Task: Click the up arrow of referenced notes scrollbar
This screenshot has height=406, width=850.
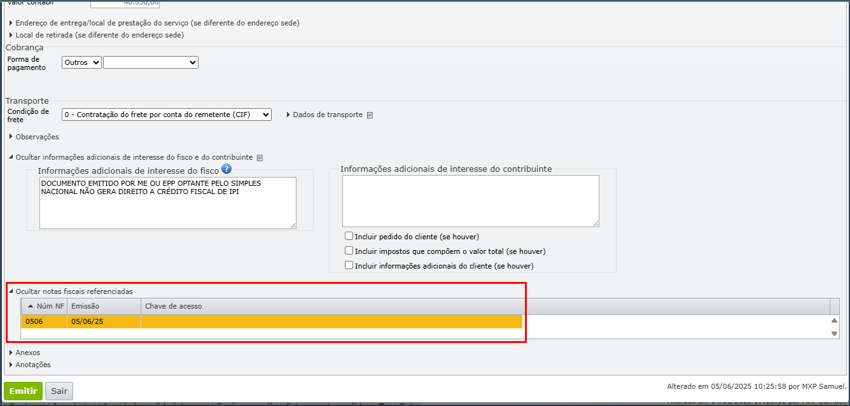Action: (x=834, y=321)
